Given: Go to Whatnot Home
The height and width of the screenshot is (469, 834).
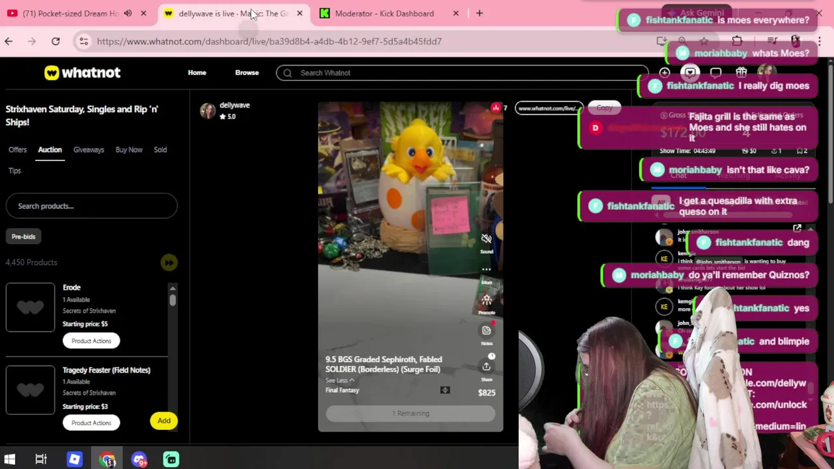Looking at the screenshot, I should 197,73.
